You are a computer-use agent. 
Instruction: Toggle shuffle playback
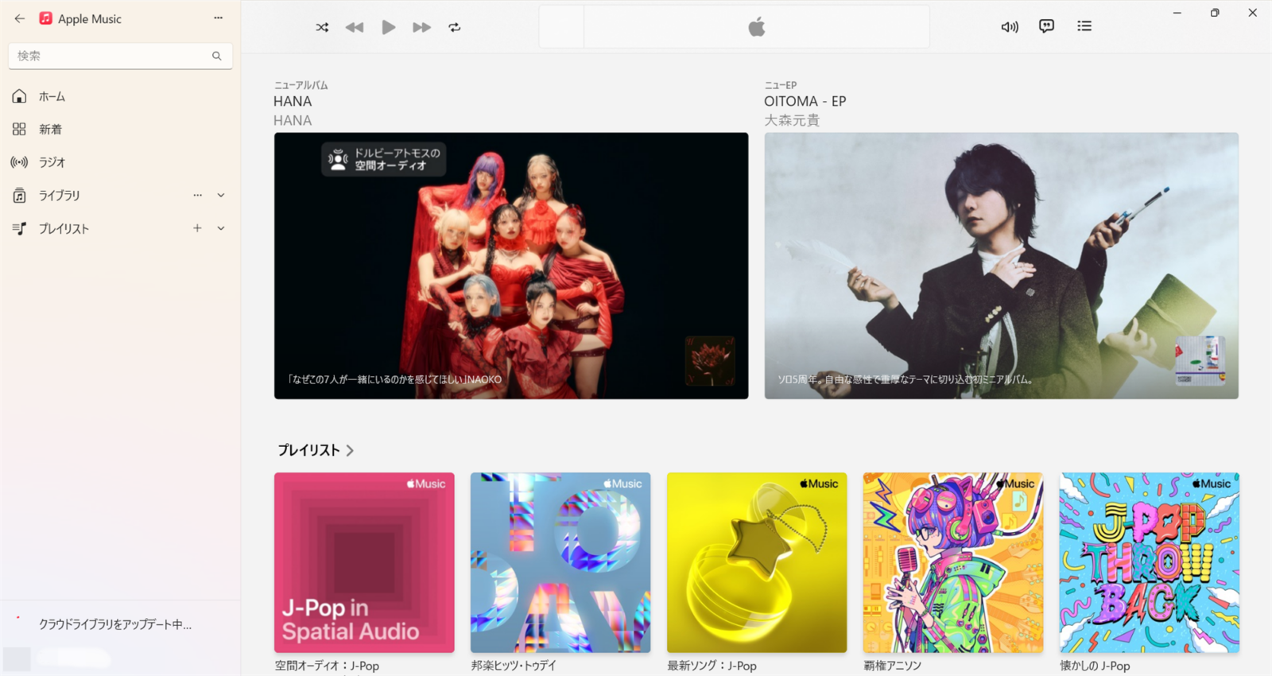322,27
